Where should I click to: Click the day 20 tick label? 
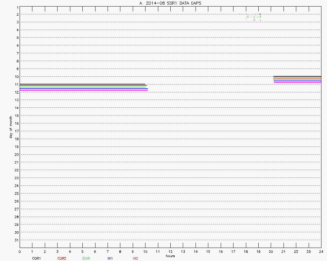16,155
